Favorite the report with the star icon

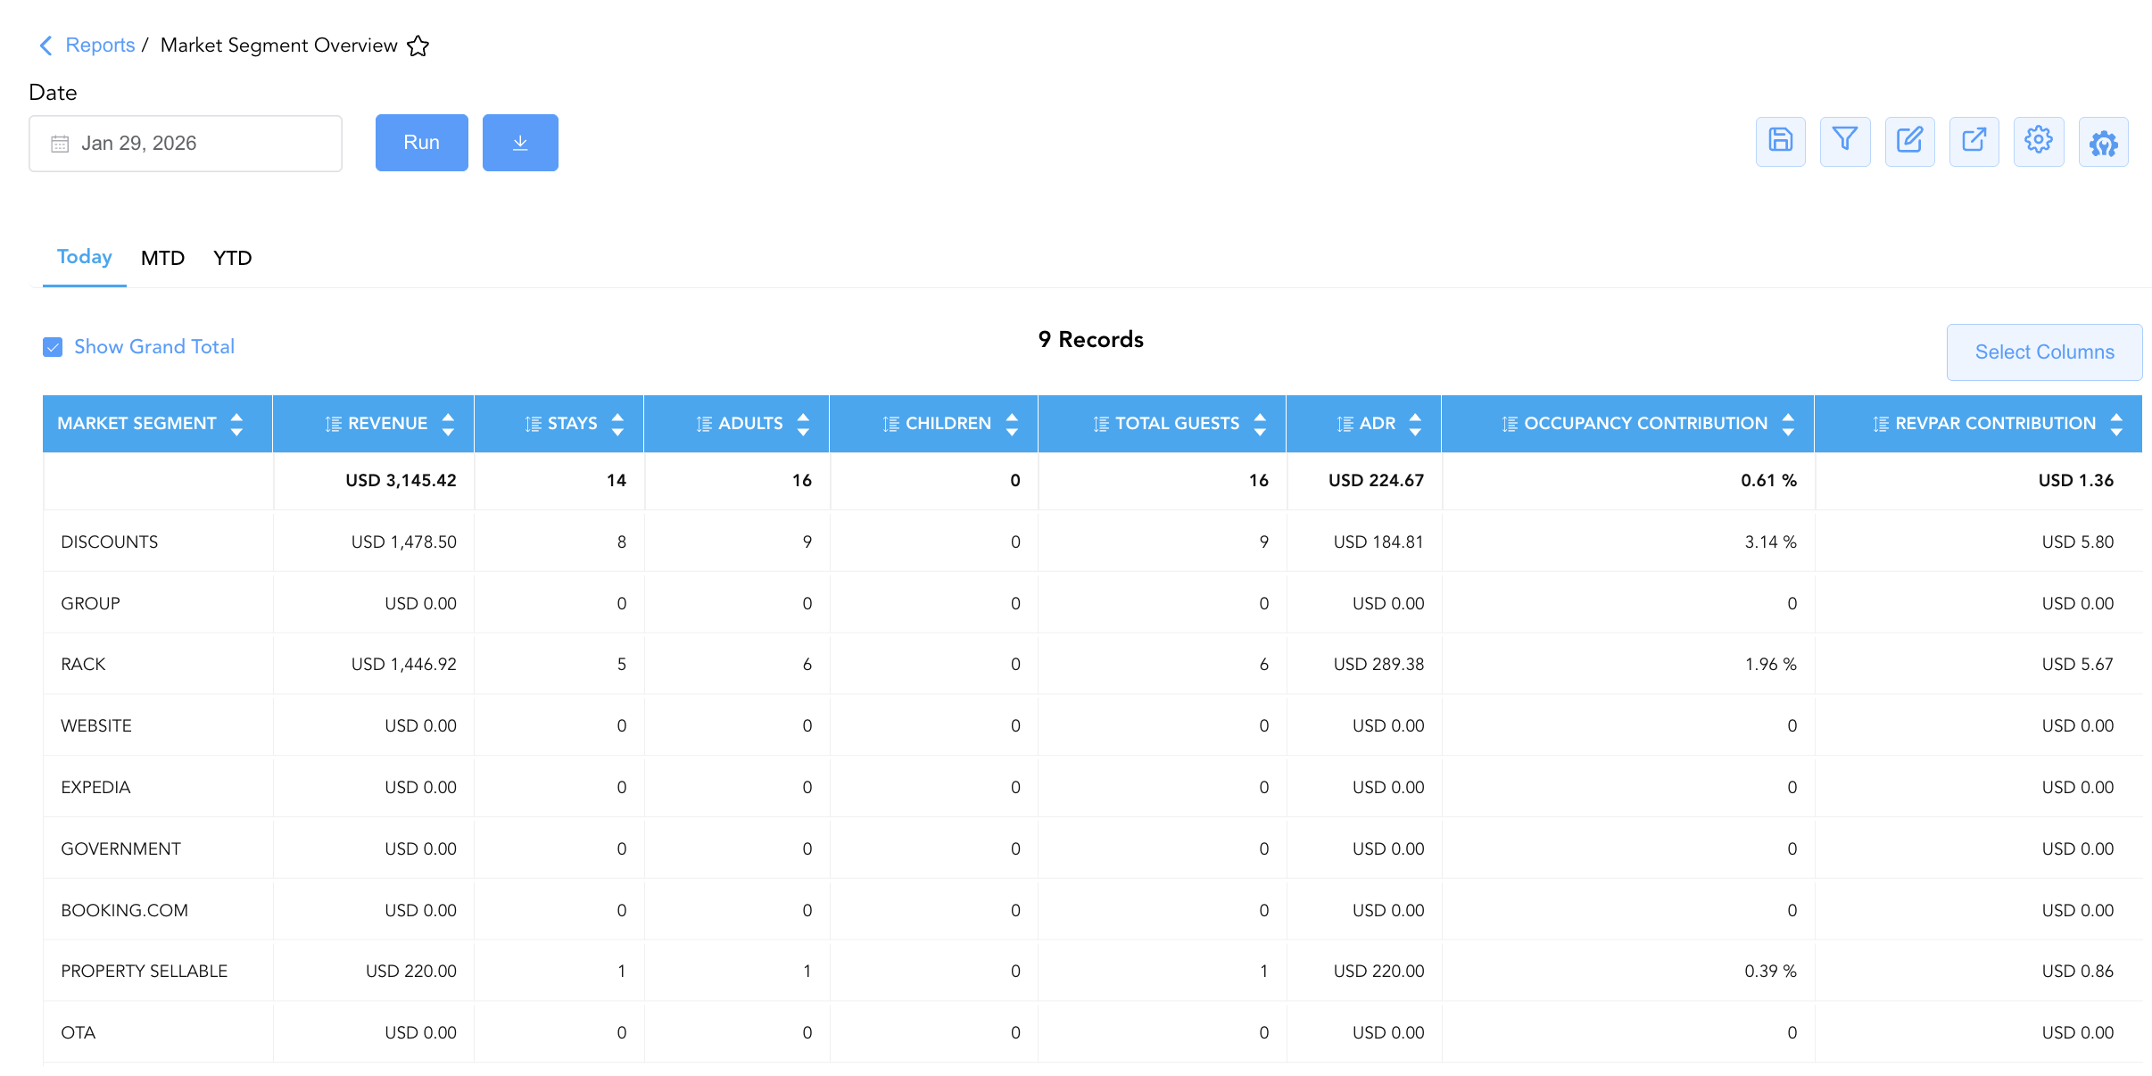(x=418, y=46)
